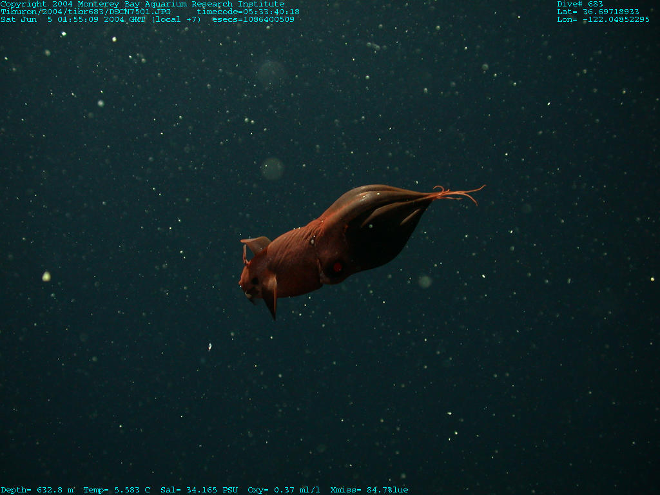The height and width of the screenshot is (495, 660).
Task: Click the 'Xmiss= 84.7%lue' reading
Action: click(x=369, y=490)
